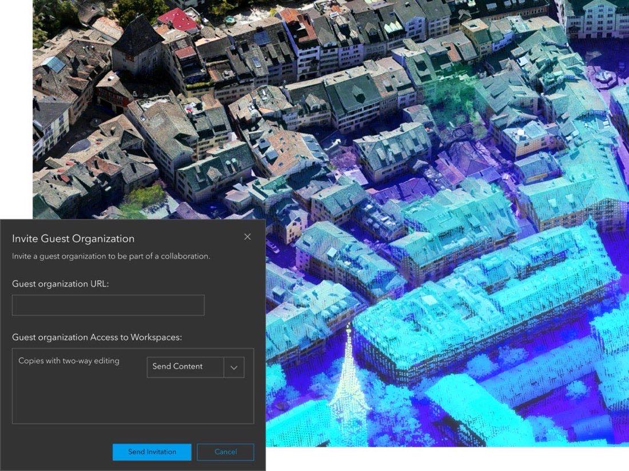Cancel the guest organization invitation
The height and width of the screenshot is (471, 629).
[225, 452]
